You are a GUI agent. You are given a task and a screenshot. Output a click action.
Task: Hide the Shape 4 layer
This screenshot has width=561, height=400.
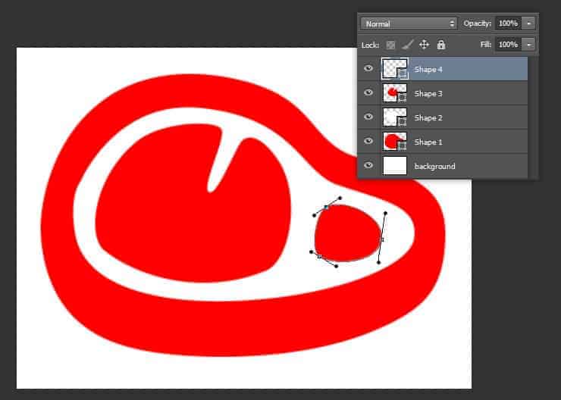(x=369, y=69)
